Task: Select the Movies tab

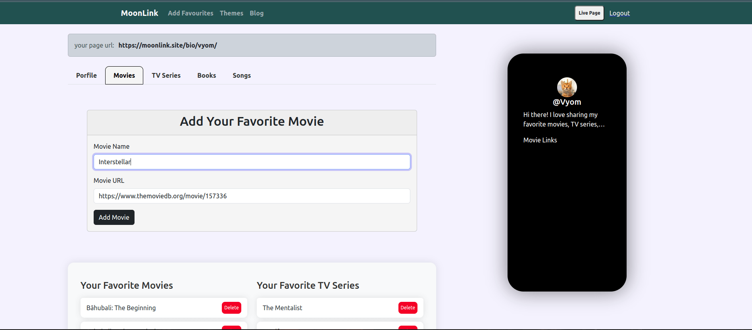Action: (x=124, y=75)
